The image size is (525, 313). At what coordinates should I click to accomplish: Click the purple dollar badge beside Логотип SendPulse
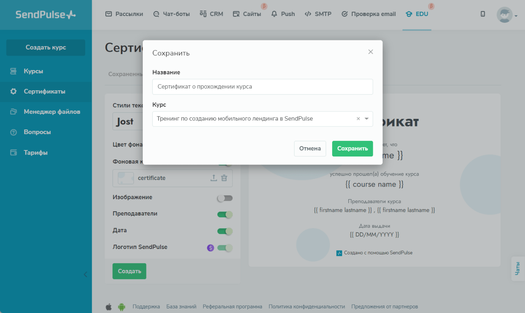(210, 248)
